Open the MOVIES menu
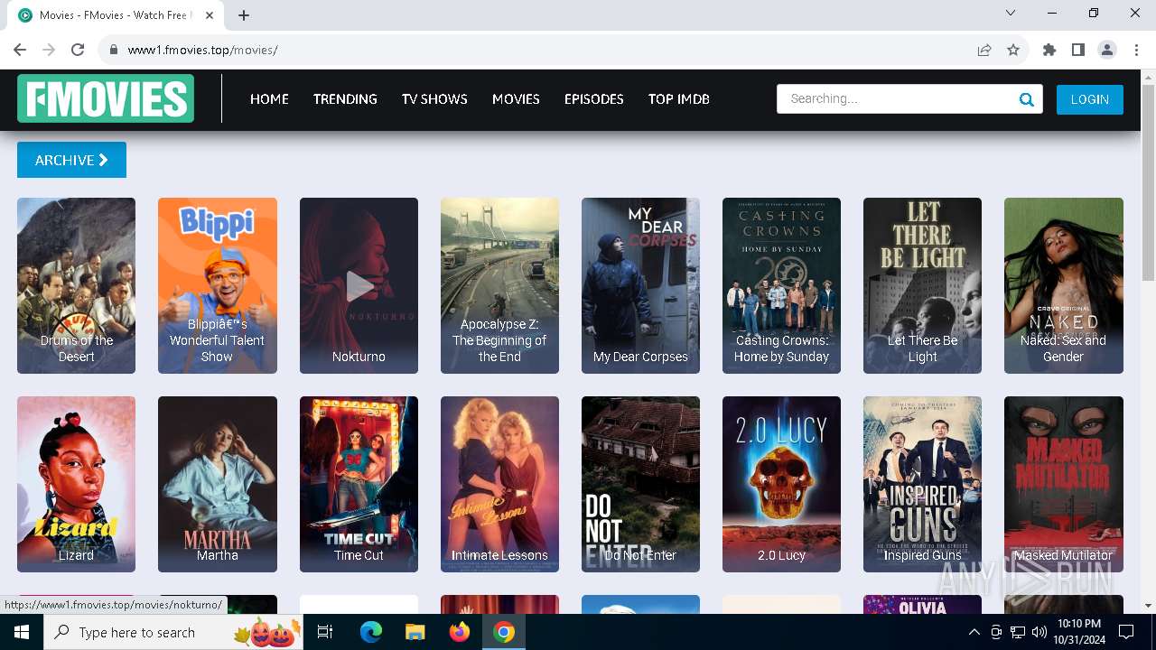This screenshot has width=1156, height=650. click(516, 99)
